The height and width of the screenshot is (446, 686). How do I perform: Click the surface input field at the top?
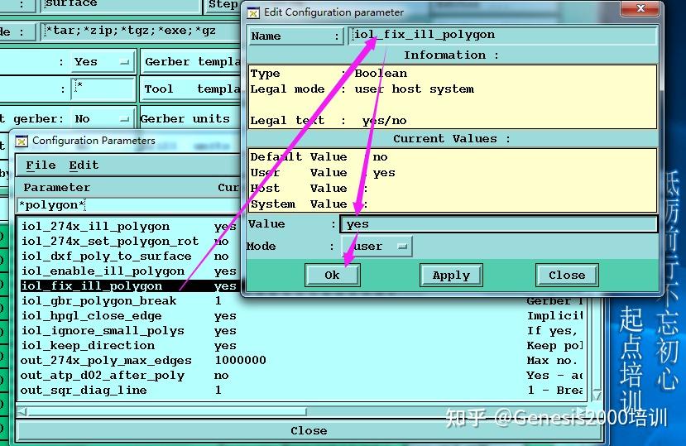[120, 5]
